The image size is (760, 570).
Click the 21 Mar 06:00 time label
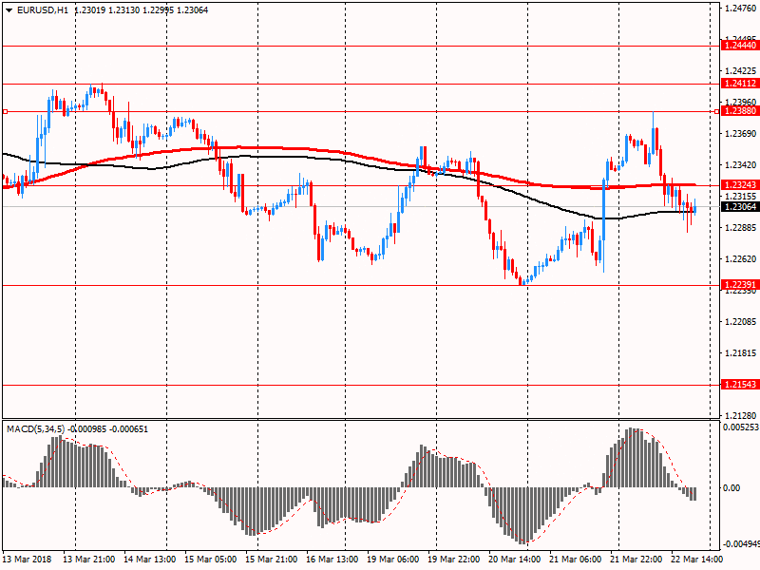click(576, 560)
